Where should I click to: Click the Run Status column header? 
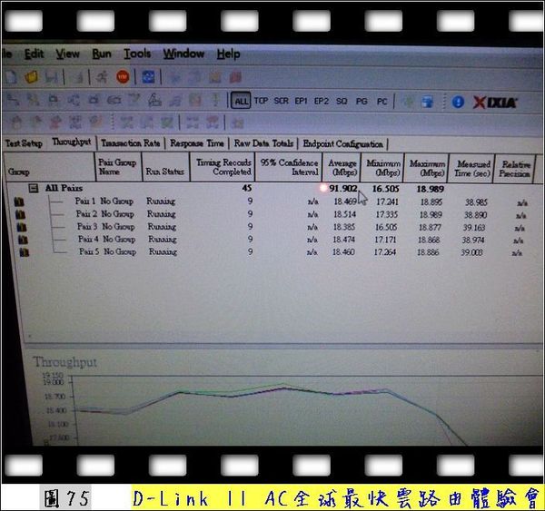point(166,167)
